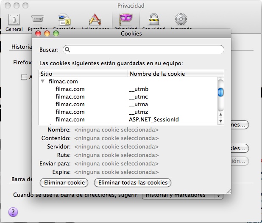This screenshot has height=223, width=262.
Task: Click the purple help question mark button
Action: [13, 212]
